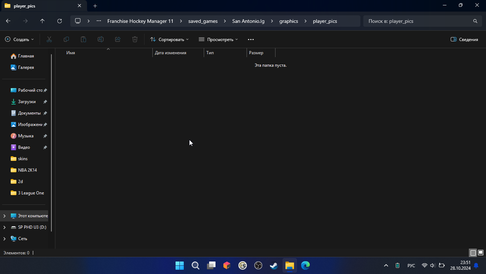Sort by Дата изменения column header
Image resolution: width=486 pixels, height=274 pixels.
tap(171, 53)
